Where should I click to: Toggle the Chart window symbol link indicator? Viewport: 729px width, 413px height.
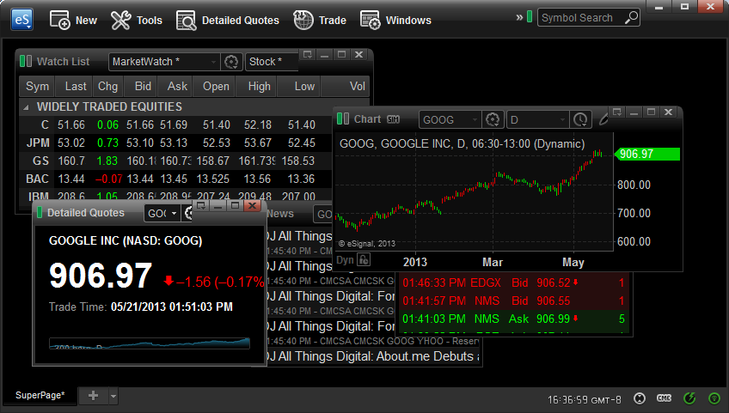[343, 119]
